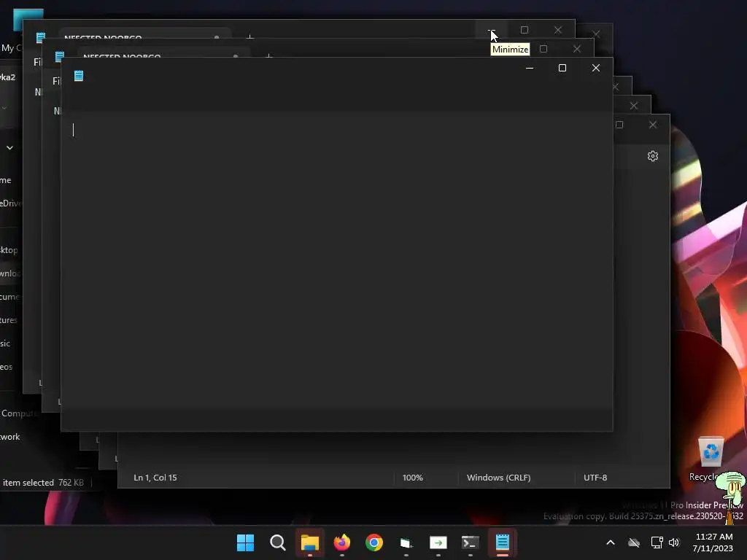
Task: Launch Firefox from the taskbar
Action: pyautogui.click(x=342, y=542)
